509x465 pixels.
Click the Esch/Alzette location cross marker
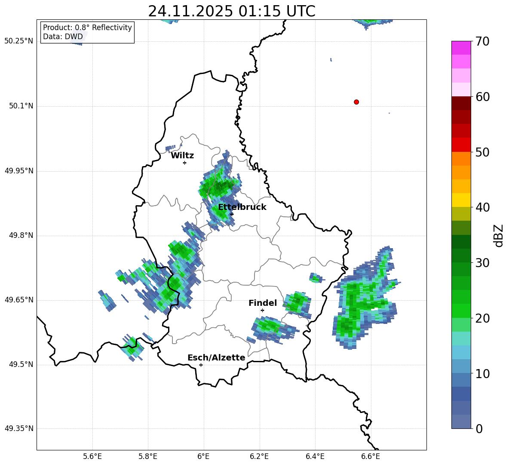(x=201, y=365)
